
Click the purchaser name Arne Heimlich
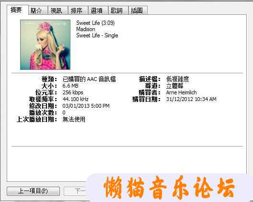click(181, 92)
